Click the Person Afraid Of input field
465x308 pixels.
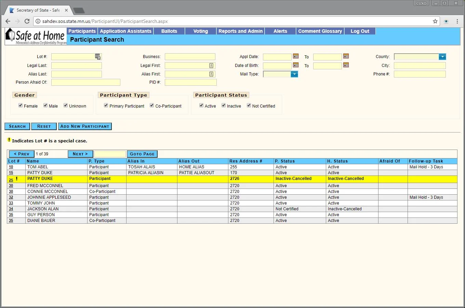(86, 82)
